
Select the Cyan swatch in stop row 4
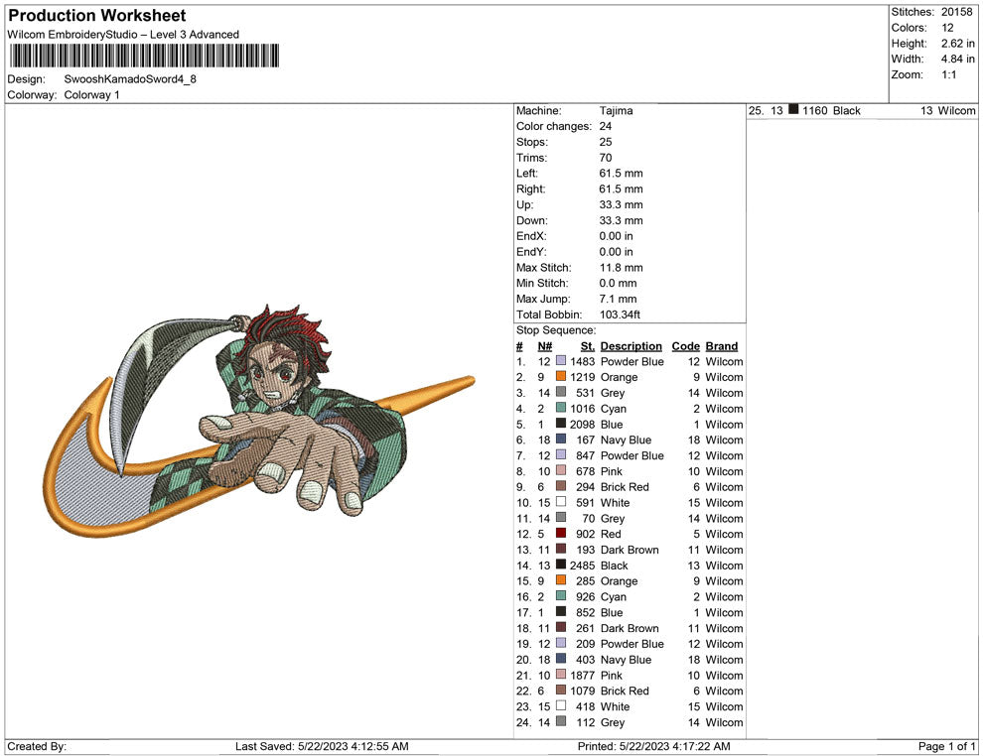click(560, 408)
